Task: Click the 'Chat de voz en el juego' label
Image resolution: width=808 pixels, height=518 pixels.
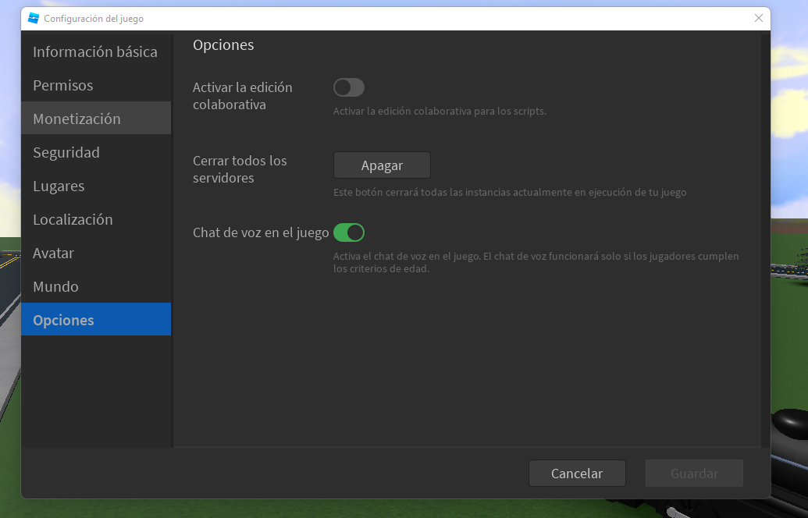Action: coord(261,232)
